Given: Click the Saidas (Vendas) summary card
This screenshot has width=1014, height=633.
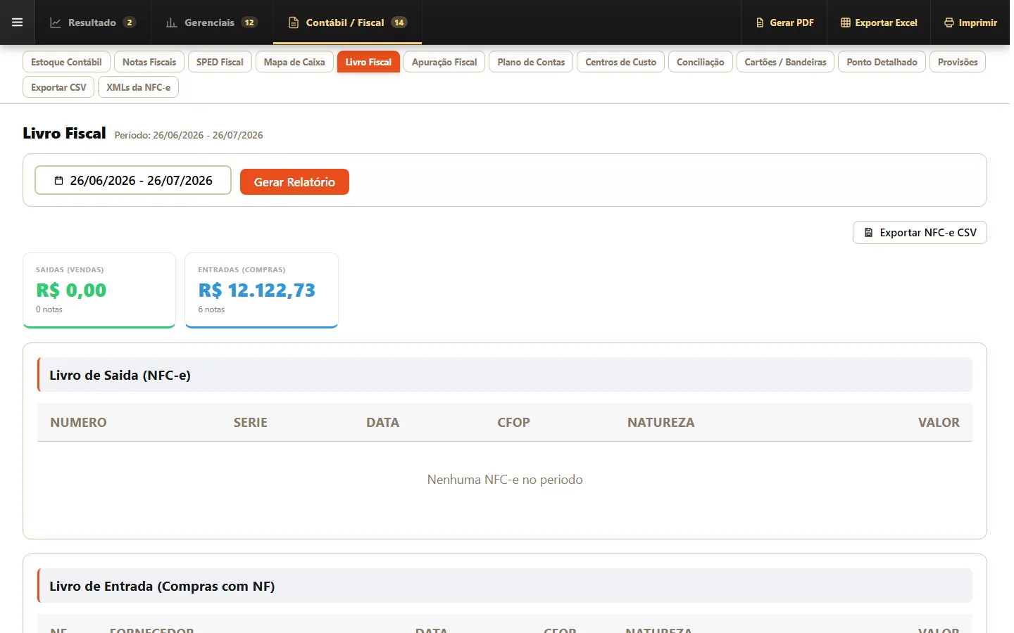Looking at the screenshot, I should [99, 290].
